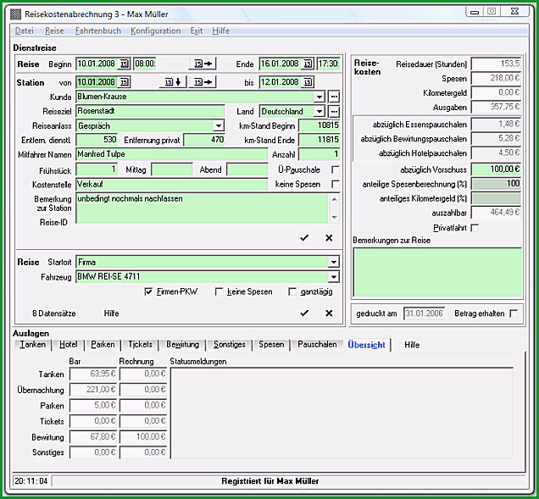The width and height of the screenshot is (539, 499).
Task: Click calendar down-arrow button in Station row
Action: coord(173,82)
